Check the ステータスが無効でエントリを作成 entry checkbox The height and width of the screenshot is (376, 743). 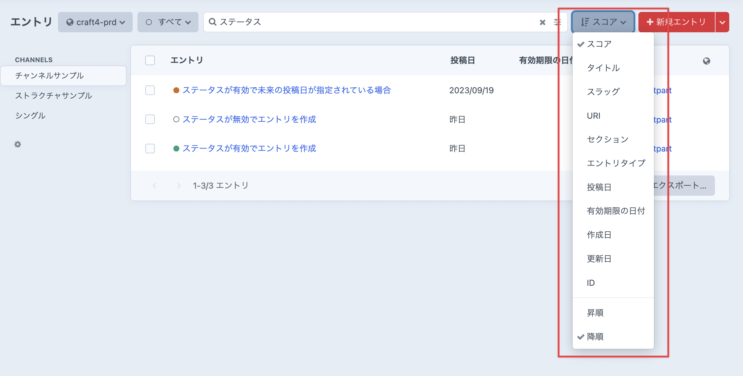tap(150, 119)
